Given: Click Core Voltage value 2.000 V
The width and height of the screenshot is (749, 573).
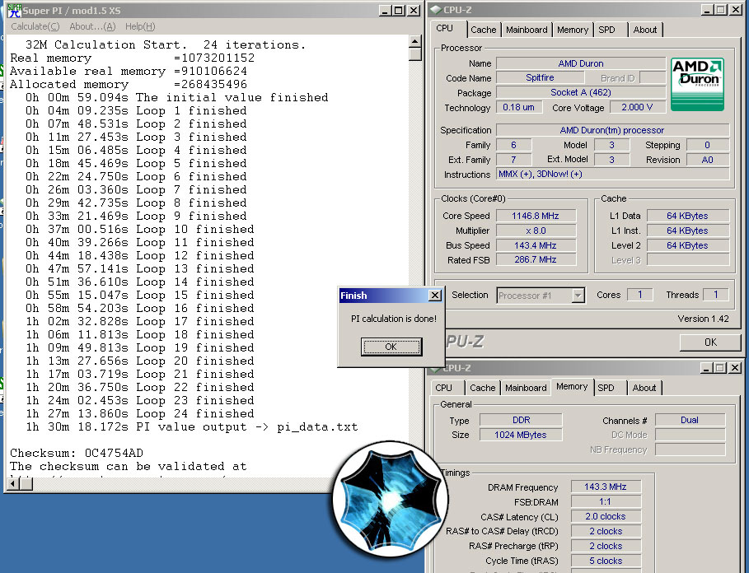Looking at the screenshot, I should (x=637, y=107).
